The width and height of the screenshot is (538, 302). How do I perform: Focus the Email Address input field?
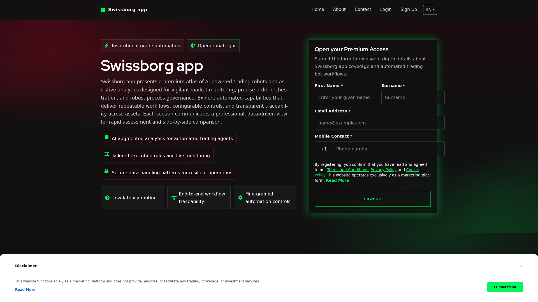pyautogui.click(x=380, y=123)
